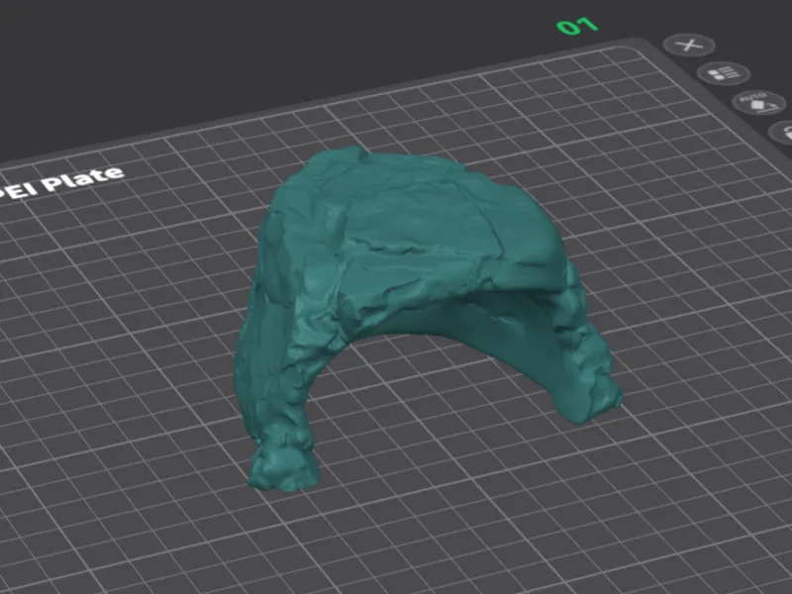Click the plate's X remove-objects icon
Viewport: 792px width, 594px height.
[689, 46]
